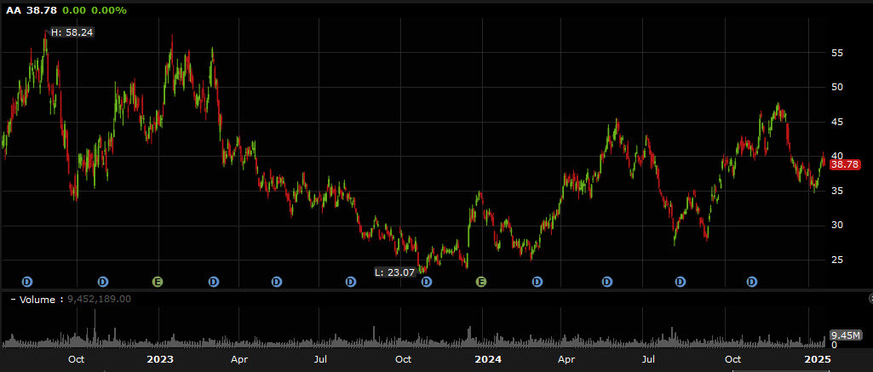The height and width of the screenshot is (372, 873).
Task: Click the L: 23.07 low label
Action: 395,272
